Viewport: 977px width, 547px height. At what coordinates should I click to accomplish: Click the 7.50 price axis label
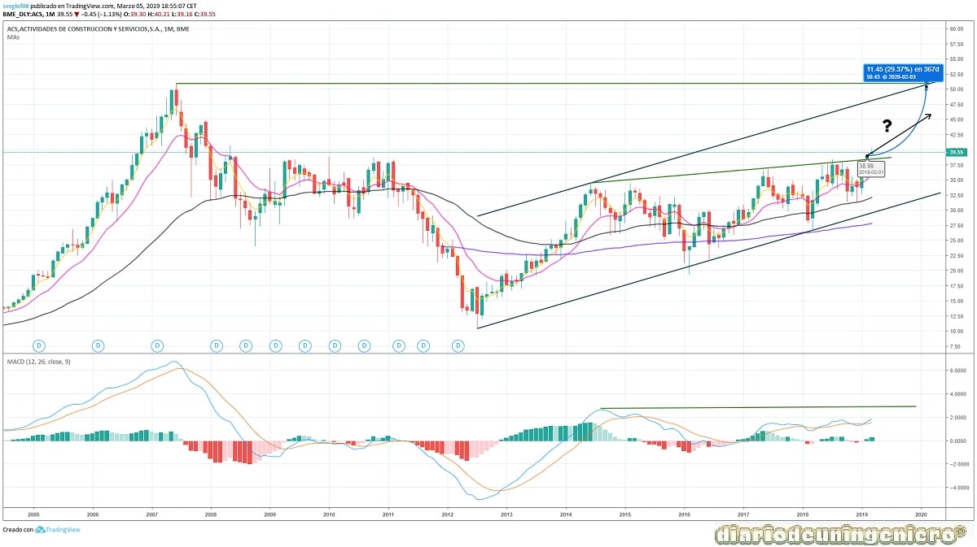click(957, 346)
